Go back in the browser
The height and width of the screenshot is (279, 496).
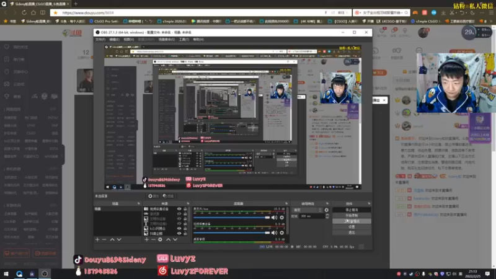(6, 12)
